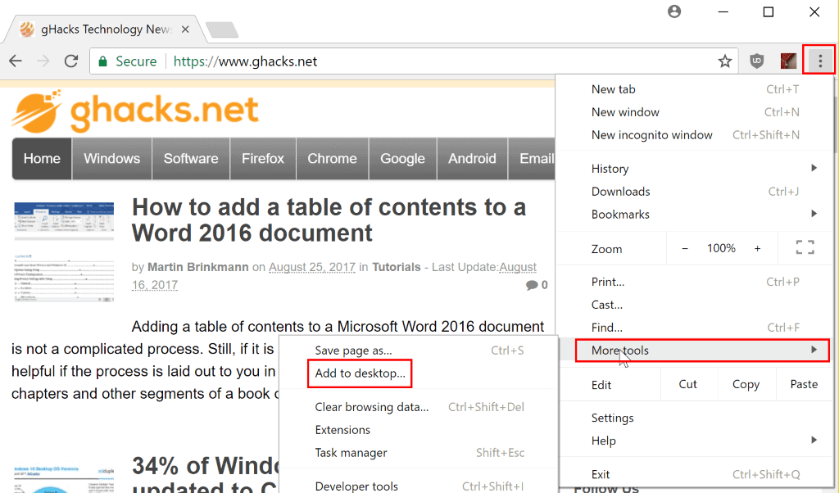
Task: Select Find... in the menu
Action: tap(694, 328)
